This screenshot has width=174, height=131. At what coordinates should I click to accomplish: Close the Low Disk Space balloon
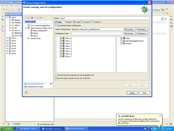click(x=160, y=116)
